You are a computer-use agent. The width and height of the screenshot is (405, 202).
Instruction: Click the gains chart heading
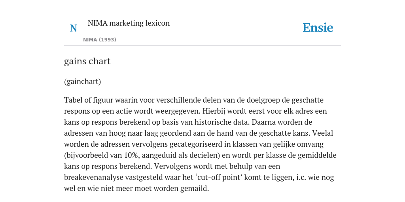tap(87, 61)
